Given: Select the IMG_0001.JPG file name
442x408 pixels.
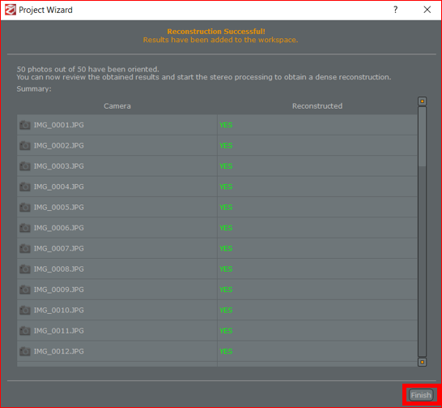Looking at the screenshot, I should click(58, 125).
